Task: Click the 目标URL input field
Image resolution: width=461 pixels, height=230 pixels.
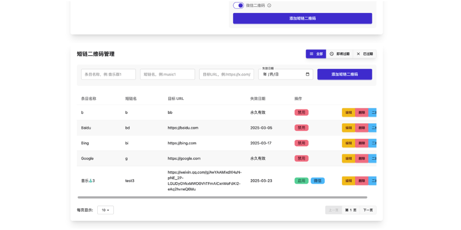Action: [226, 75]
